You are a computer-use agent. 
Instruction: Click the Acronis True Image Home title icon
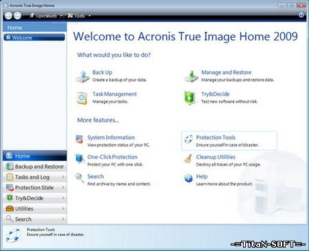6,5
